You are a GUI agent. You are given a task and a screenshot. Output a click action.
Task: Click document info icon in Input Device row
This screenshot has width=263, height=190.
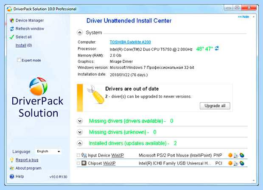[x=236, y=156]
